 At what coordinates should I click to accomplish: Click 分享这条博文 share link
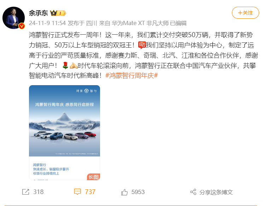[x=216, y=192]
